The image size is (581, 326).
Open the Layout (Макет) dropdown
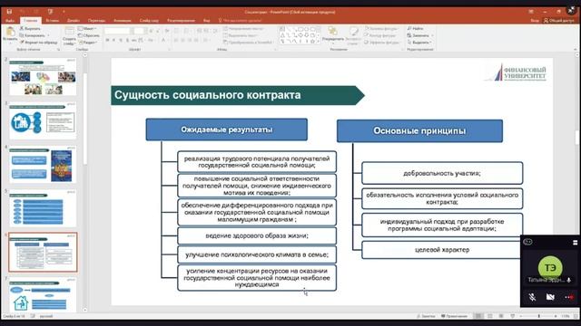click(88, 28)
